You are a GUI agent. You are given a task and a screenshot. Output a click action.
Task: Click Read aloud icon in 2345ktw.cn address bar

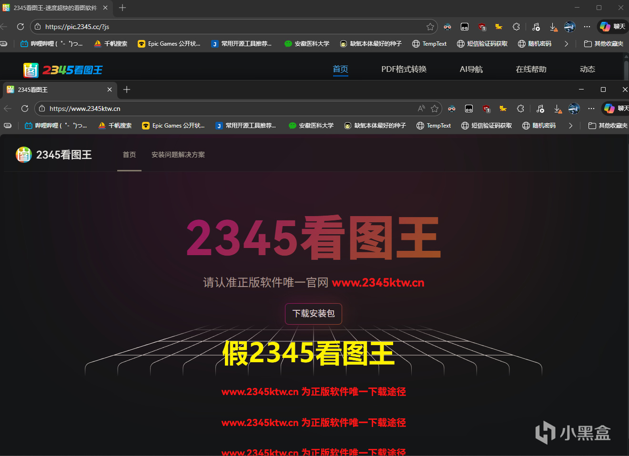(x=421, y=109)
